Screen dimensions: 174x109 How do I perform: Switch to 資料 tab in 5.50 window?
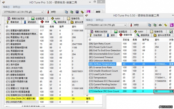click(x=111, y=35)
